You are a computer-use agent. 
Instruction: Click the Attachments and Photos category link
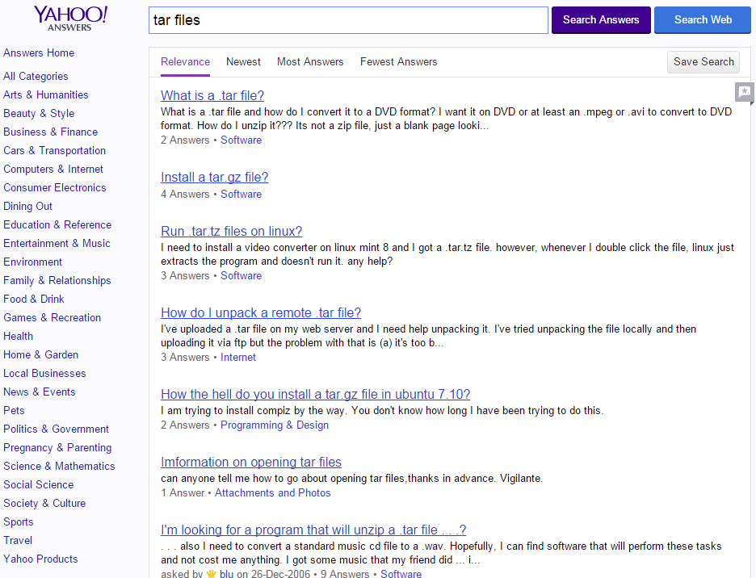[x=272, y=493]
